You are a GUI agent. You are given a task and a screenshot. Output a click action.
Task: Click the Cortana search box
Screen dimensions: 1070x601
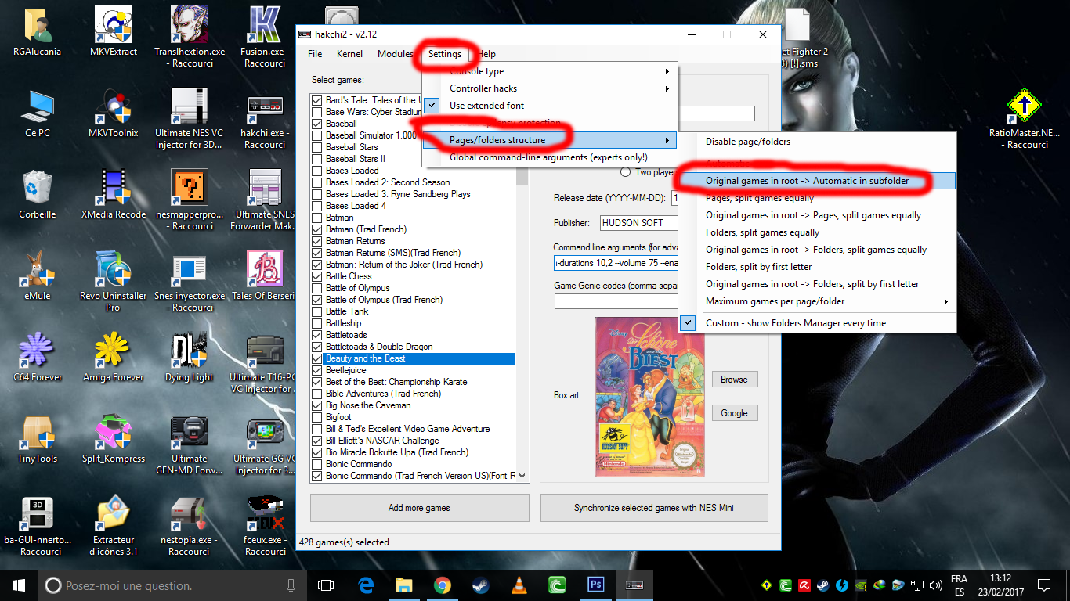172,585
